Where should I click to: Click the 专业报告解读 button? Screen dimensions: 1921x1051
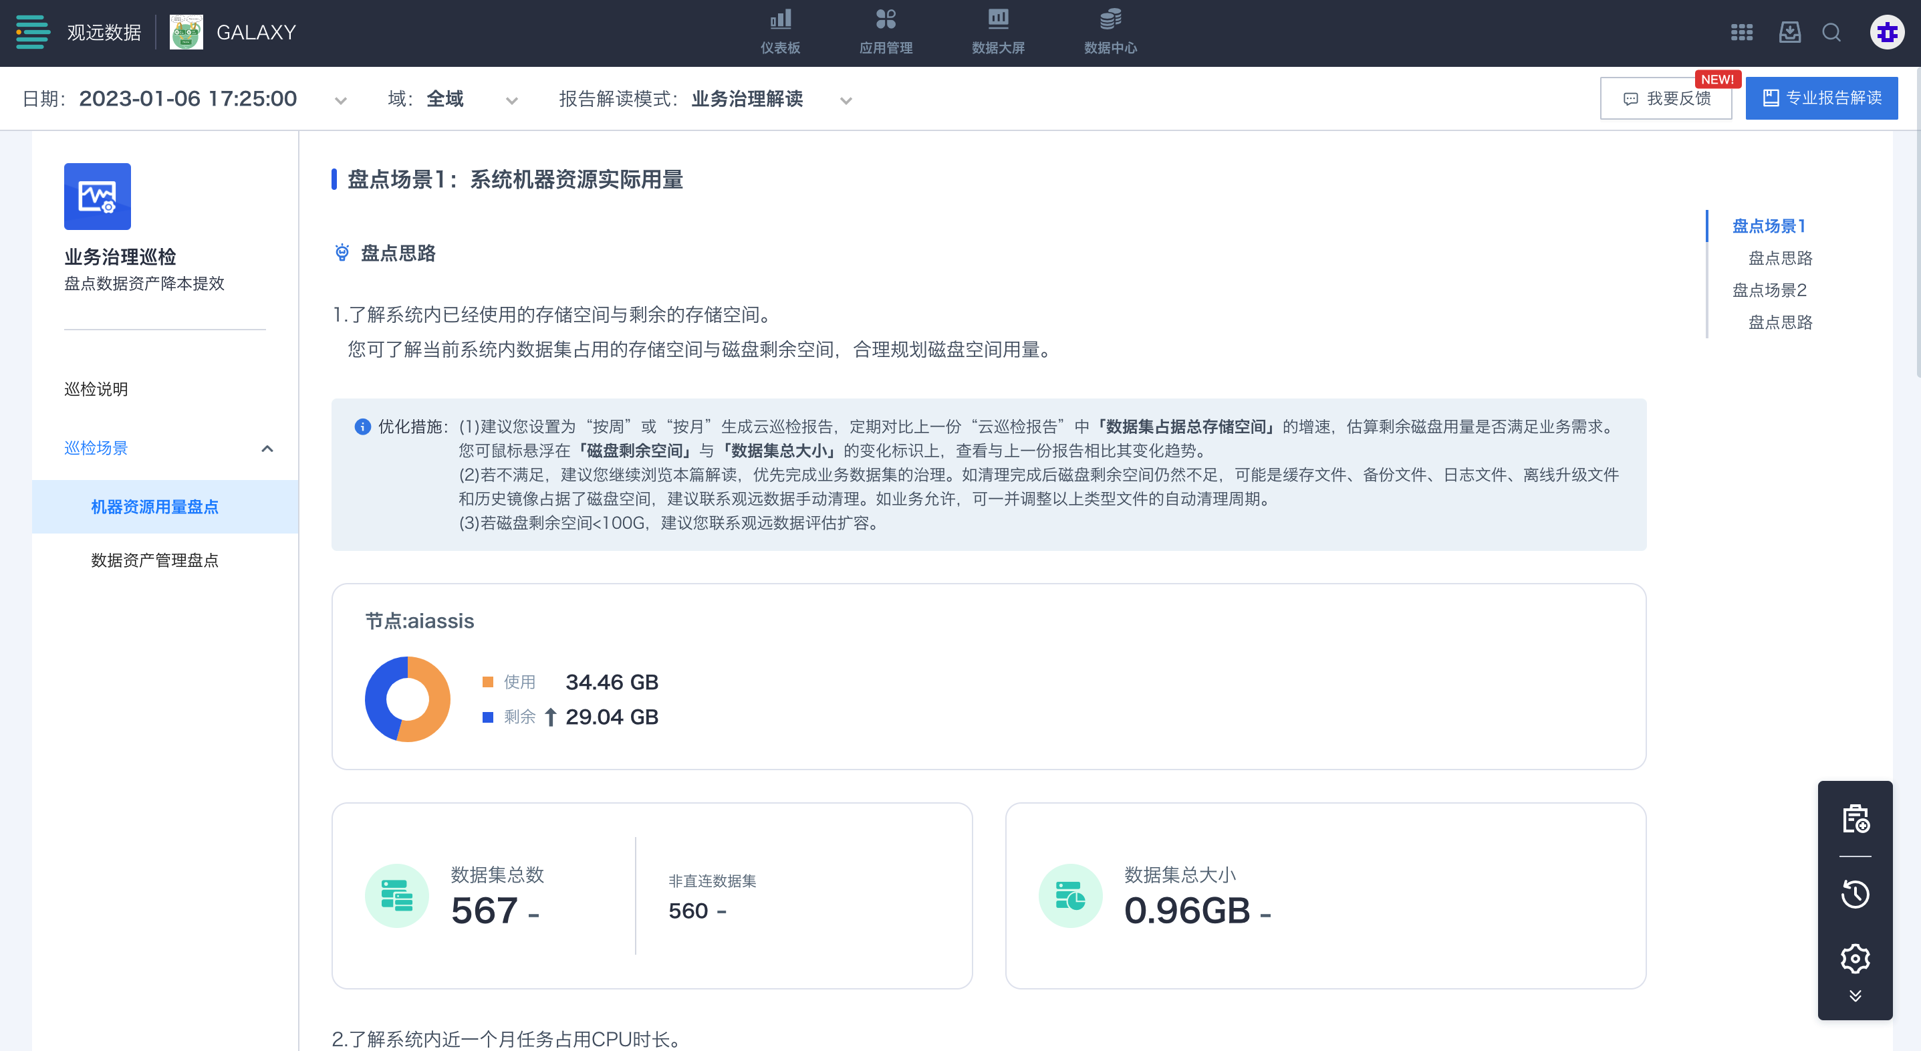(x=1821, y=98)
